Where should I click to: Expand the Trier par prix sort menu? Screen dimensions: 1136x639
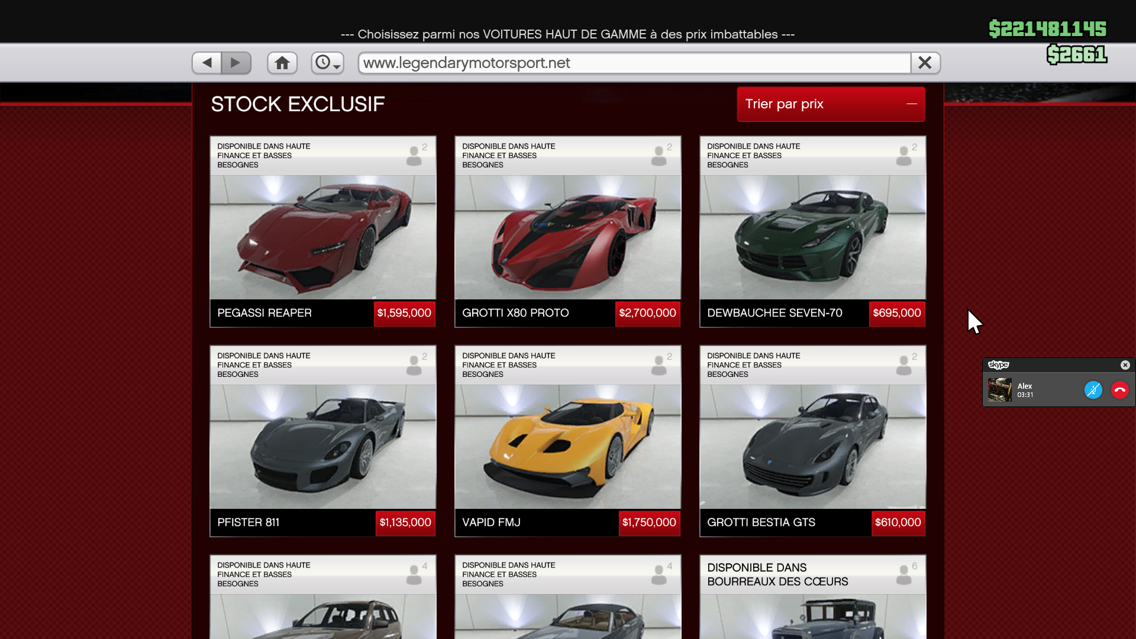coord(831,104)
